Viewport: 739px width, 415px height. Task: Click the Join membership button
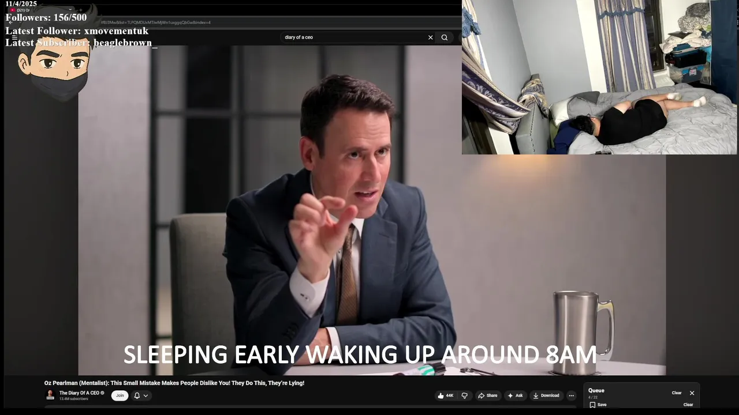pyautogui.click(x=120, y=395)
